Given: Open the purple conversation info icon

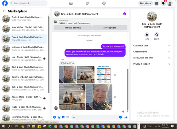Looking at the screenshot, I should [x=125, y=14].
